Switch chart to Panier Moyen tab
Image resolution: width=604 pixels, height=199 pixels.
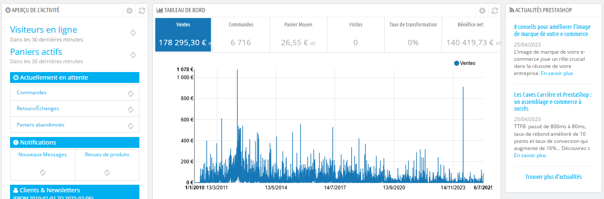coord(298,35)
